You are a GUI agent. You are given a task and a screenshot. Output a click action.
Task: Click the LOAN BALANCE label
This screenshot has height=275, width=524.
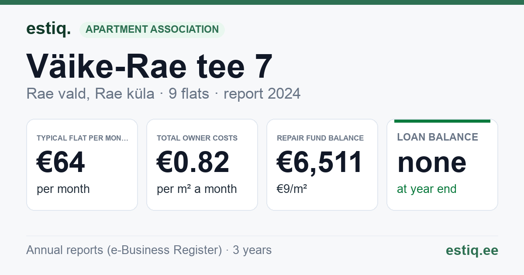pyautogui.click(x=438, y=137)
